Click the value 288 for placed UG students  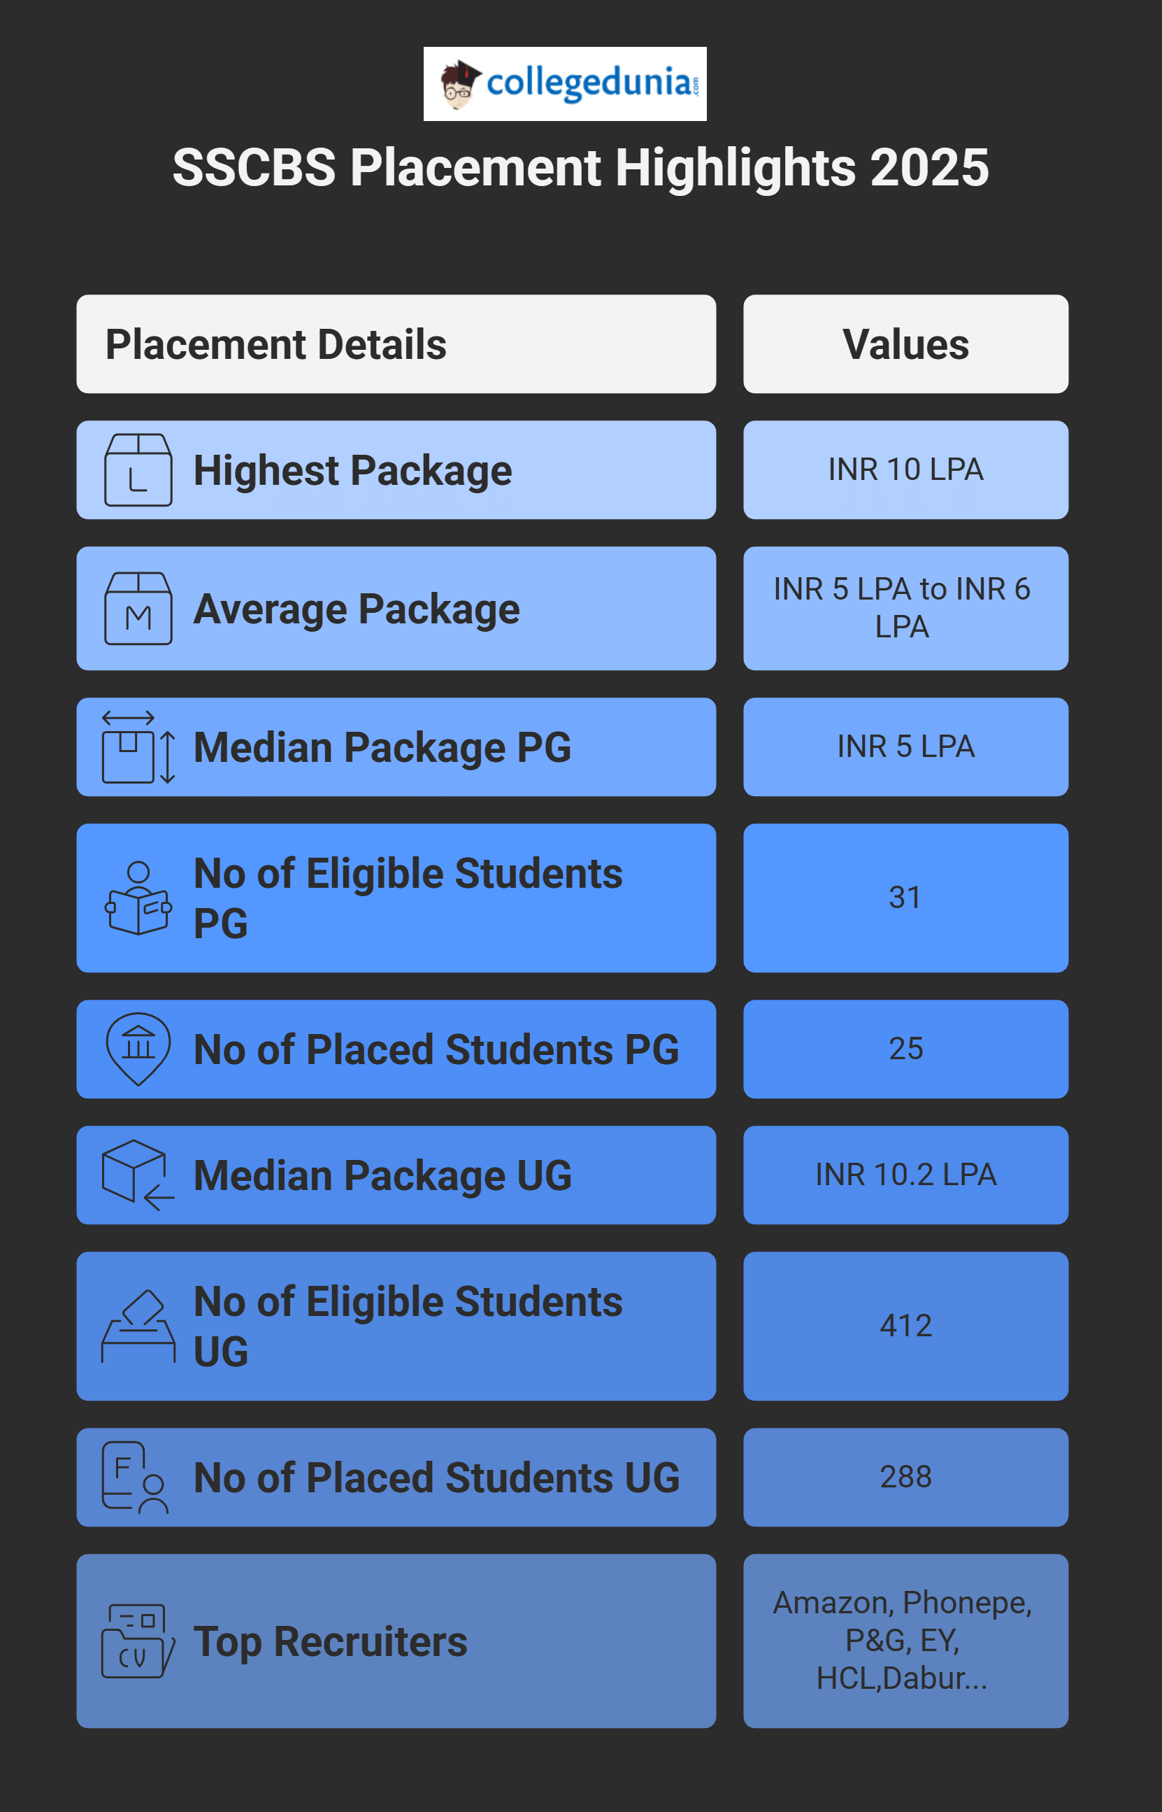(905, 1477)
